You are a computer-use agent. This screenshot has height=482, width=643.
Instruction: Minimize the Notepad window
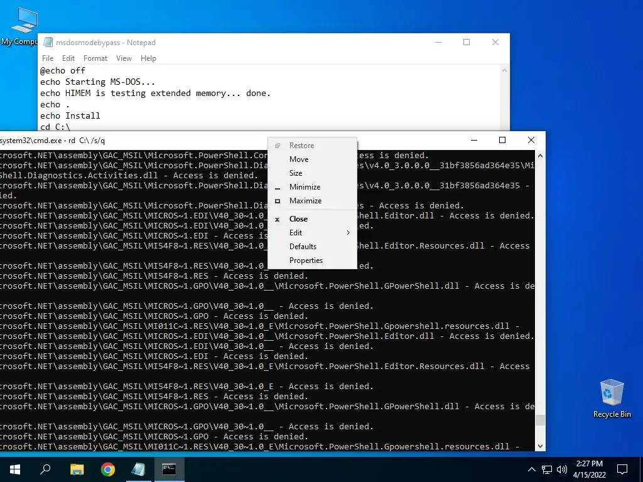point(438,42)
